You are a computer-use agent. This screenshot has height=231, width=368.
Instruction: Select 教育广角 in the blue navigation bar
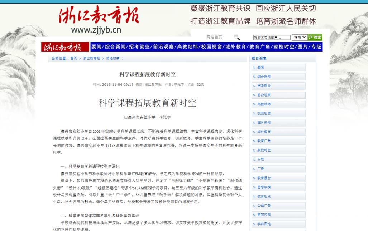(x=260, y=46)
